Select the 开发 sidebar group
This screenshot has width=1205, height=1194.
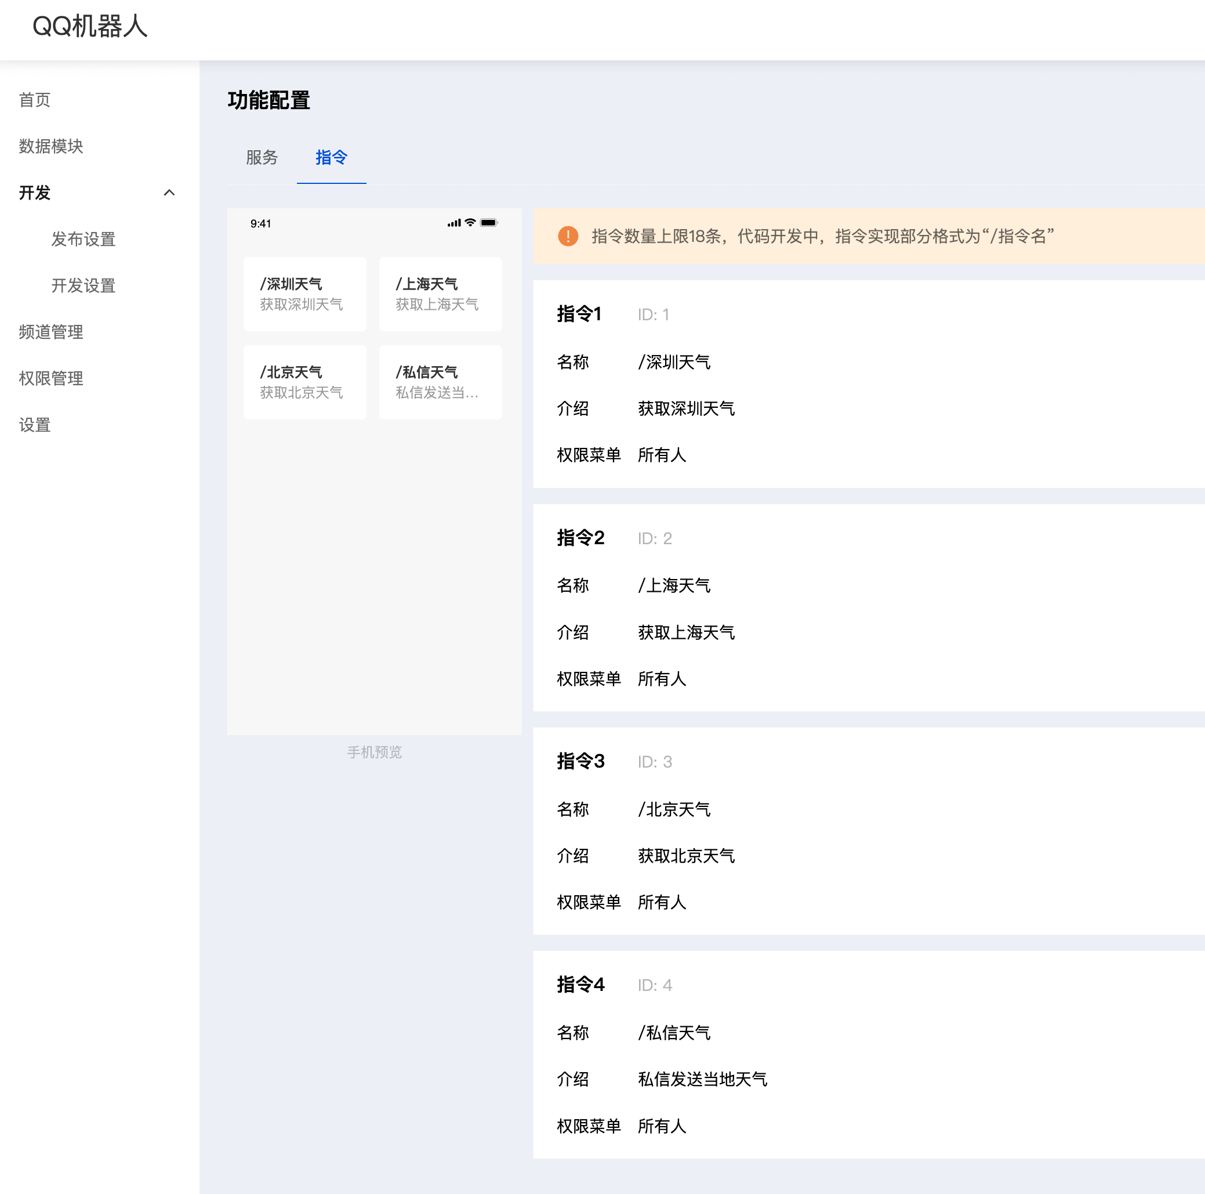pyautogui.click(x=35, y=193)
